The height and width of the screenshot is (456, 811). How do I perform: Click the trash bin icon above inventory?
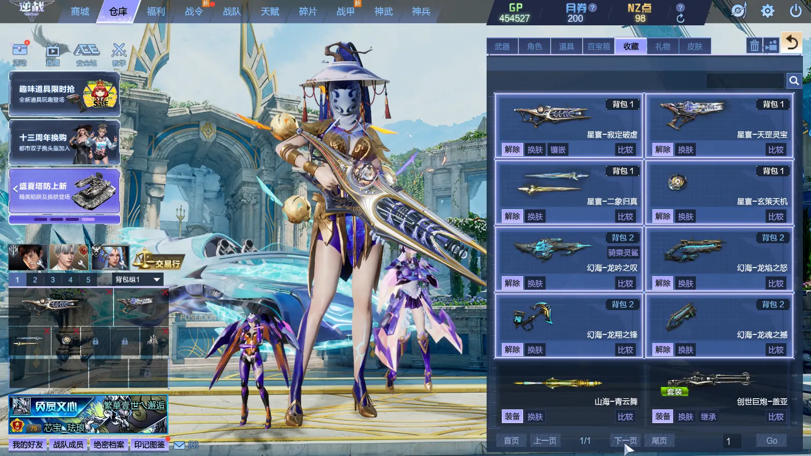pos(754,46)
